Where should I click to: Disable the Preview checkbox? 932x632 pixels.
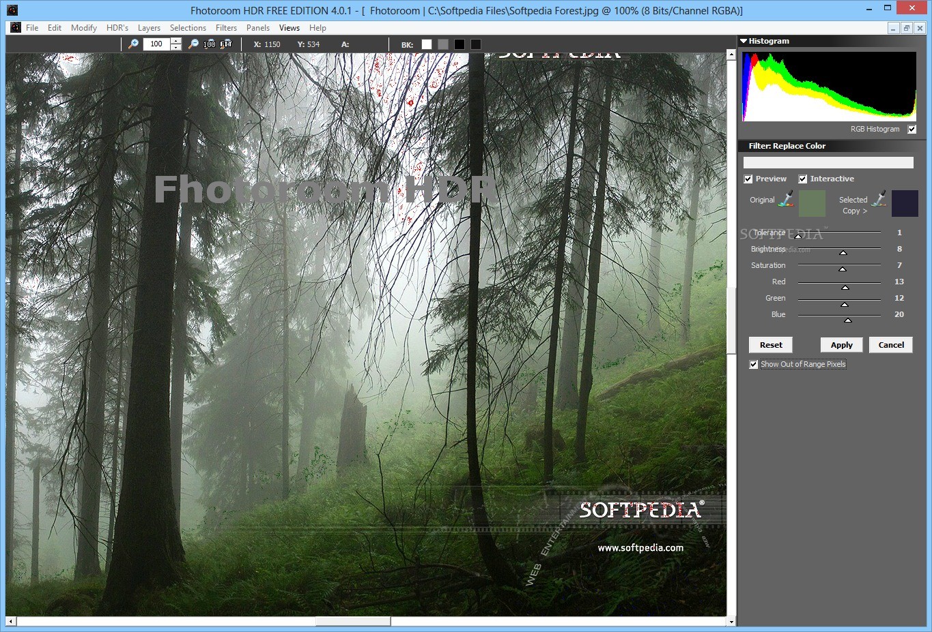click(x=748, y=179)
